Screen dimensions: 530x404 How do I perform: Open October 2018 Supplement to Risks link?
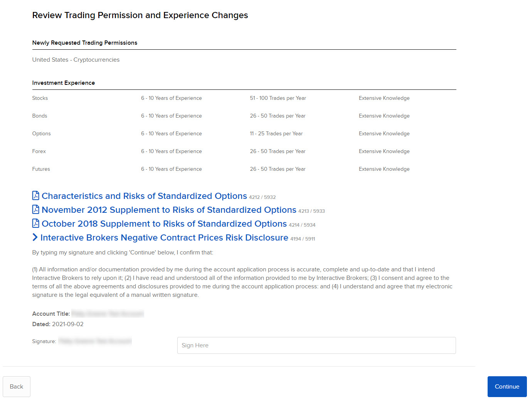pyautogui.click(x=164, y=224)
